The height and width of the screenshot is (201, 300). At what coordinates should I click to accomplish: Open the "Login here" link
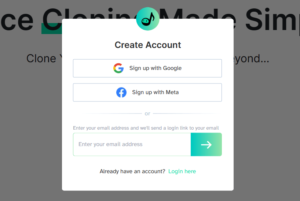pos(182,171)
